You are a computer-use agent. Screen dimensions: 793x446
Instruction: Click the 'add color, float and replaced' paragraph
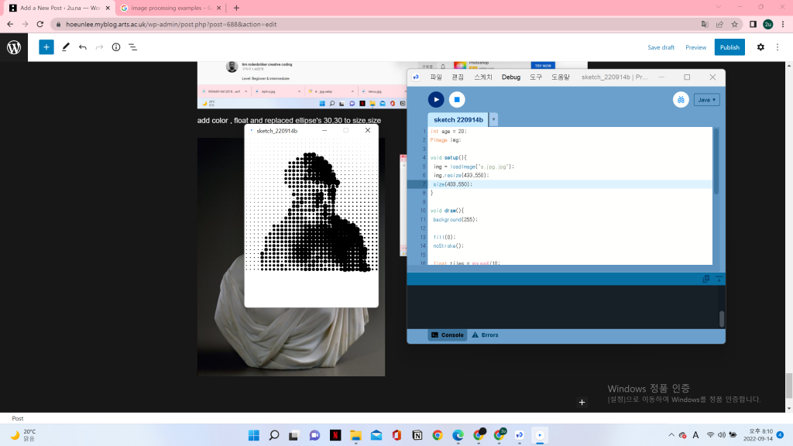pos(289,120)
